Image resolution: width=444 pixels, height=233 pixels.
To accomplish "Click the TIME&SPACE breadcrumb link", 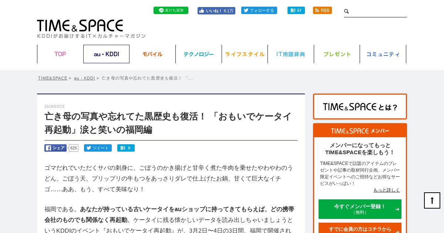I will pos(53,78).
